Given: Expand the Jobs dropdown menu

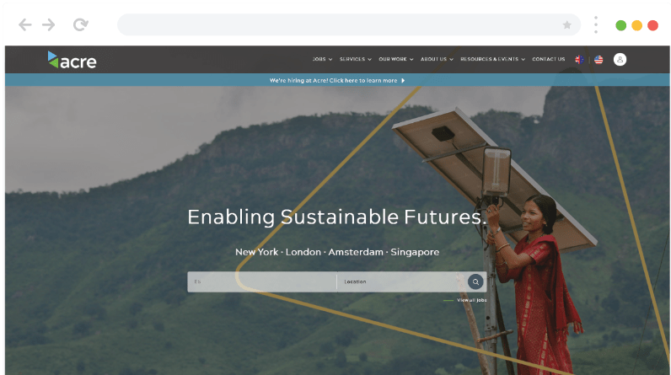Looking at the screenshot, I should point(322,59).
